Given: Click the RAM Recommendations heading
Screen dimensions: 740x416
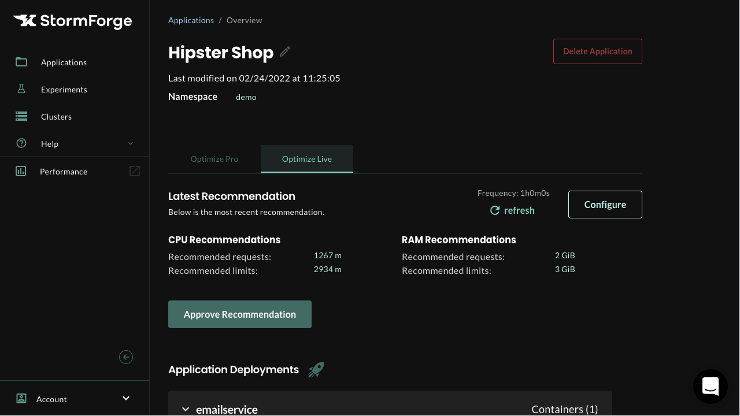Looking at the screenshot, I should (459, 240).
